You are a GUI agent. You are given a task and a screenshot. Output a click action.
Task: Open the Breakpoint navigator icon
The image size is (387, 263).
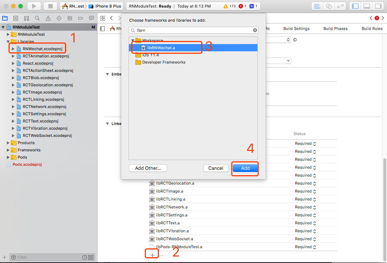pyautogui.click(x=81, y=18)
